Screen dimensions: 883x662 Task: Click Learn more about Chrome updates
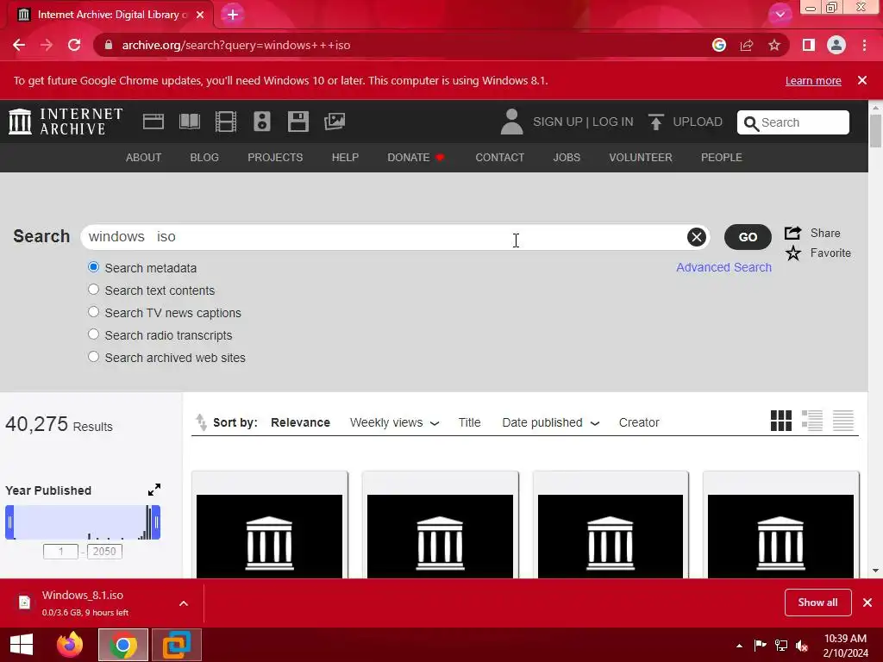[x=813, y=80]
